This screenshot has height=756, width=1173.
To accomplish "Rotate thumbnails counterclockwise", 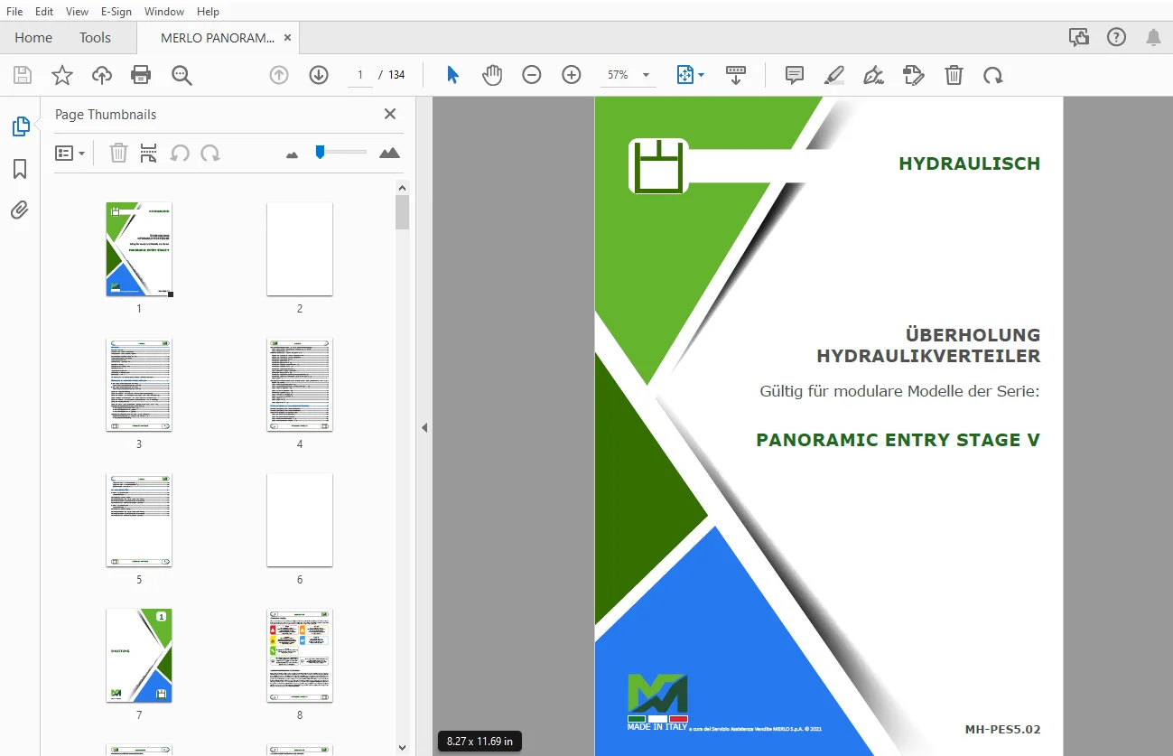I will point(180,154).
